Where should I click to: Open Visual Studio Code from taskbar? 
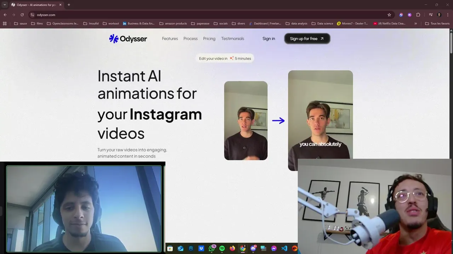coord(284,248)
